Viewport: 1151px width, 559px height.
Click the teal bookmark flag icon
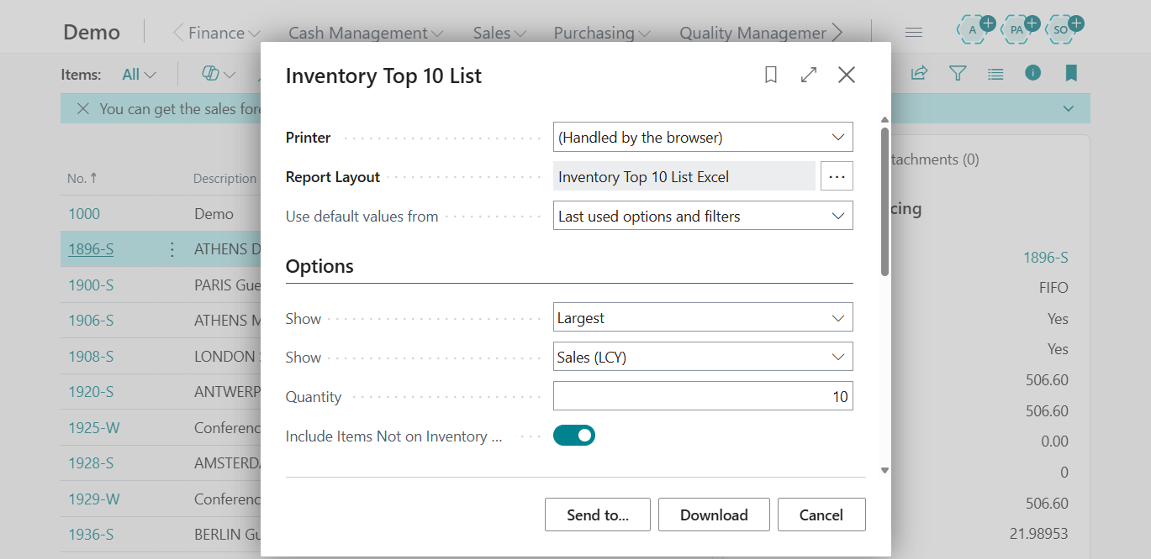click(x=1071, y=73)
